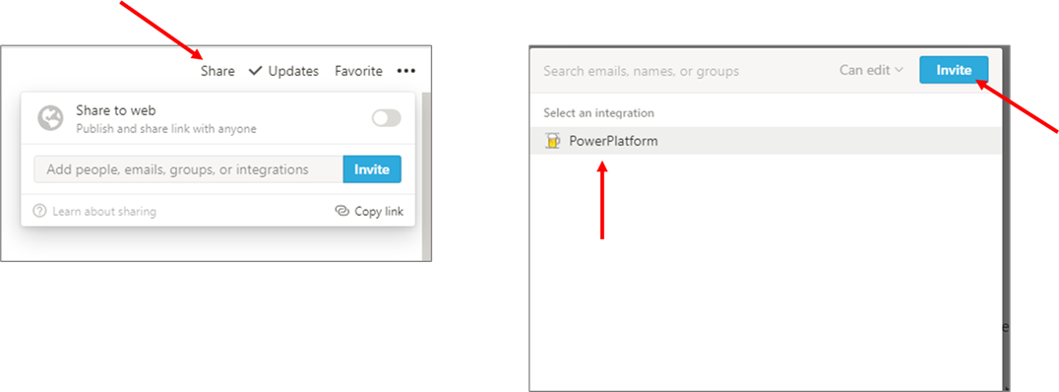The image size is (1059, 392).
Task: Click the 'Select an integration' heading
Action: tap(598, 113)
